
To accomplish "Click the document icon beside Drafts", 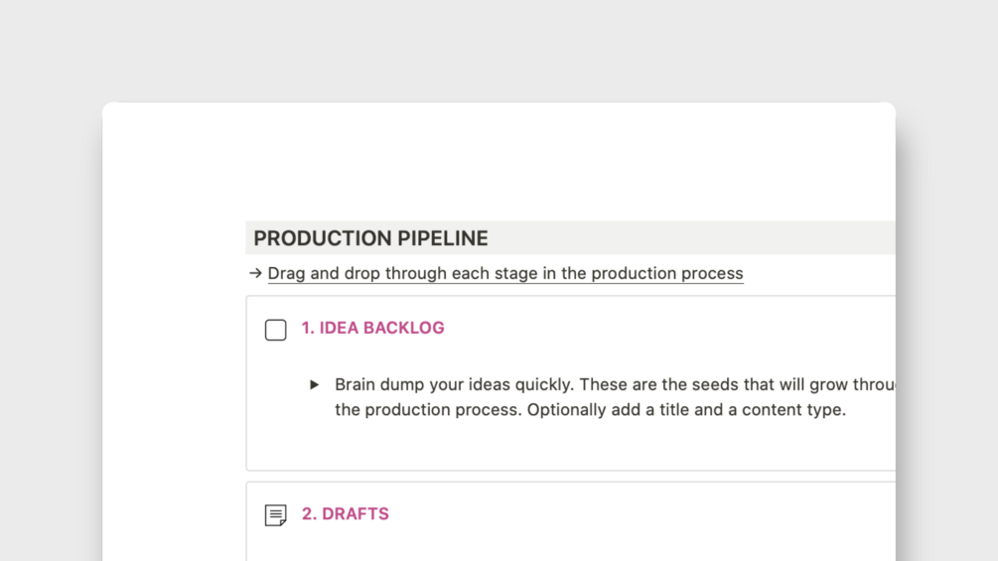I will point(276,515).
